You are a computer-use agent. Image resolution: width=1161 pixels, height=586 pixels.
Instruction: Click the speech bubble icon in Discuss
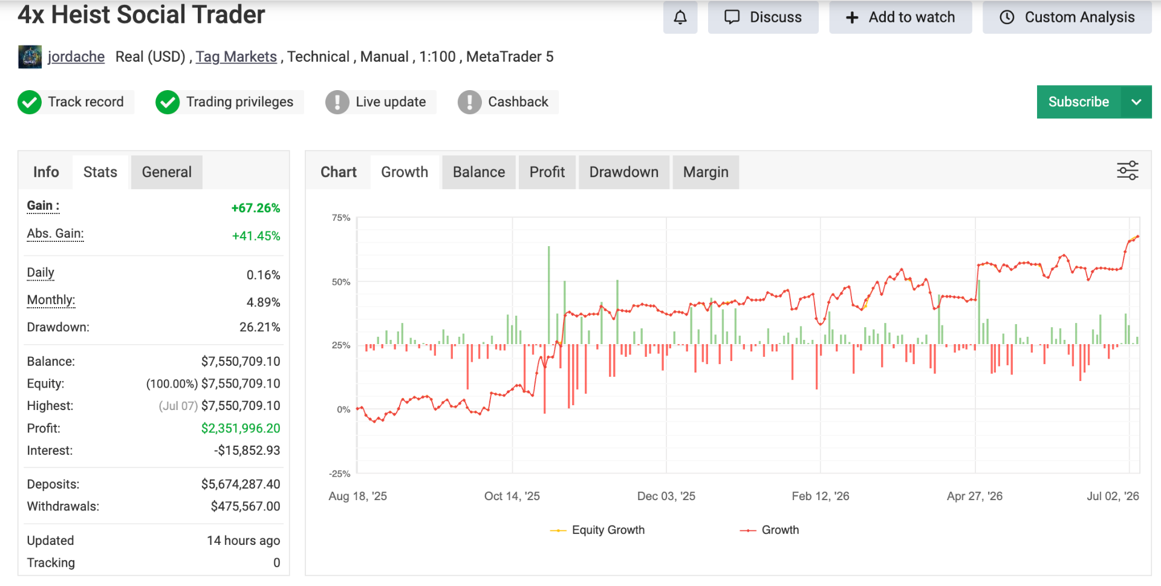click(x=732, y=17)
